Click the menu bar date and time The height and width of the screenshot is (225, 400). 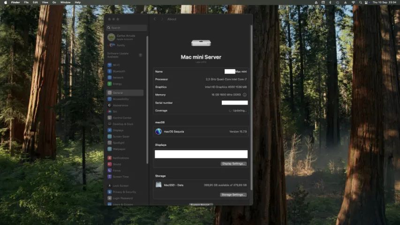click(x=385, y=2)
